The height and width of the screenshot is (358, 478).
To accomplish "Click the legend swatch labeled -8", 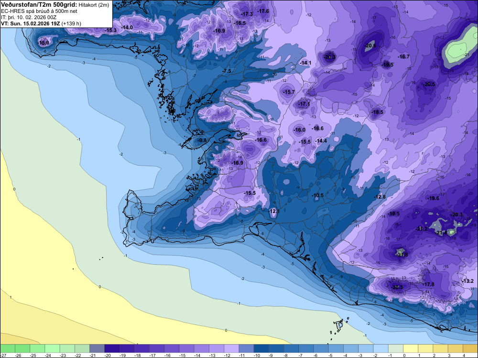I will tap(291, 348).
